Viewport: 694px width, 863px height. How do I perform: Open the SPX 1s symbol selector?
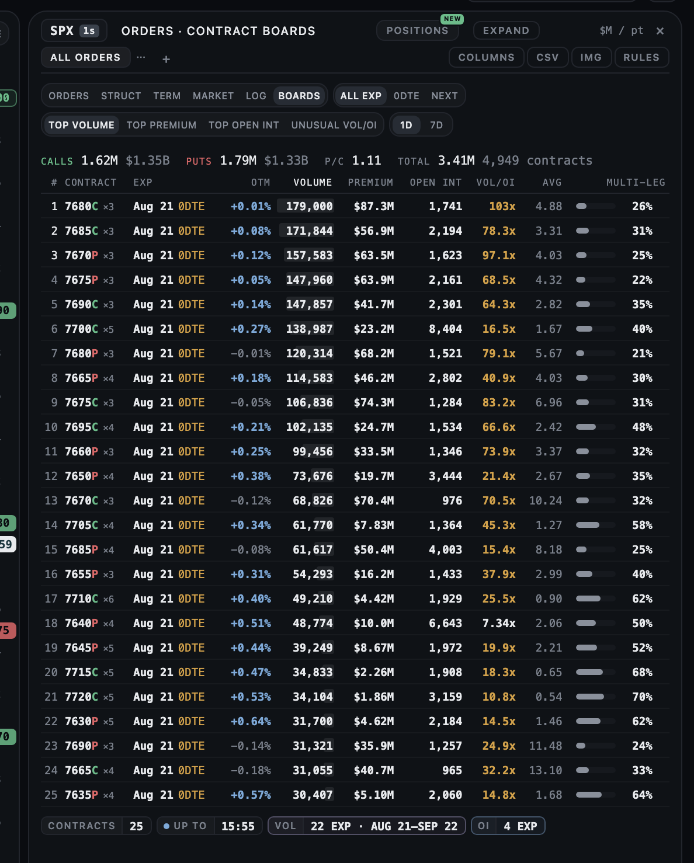tap(74, 31)
